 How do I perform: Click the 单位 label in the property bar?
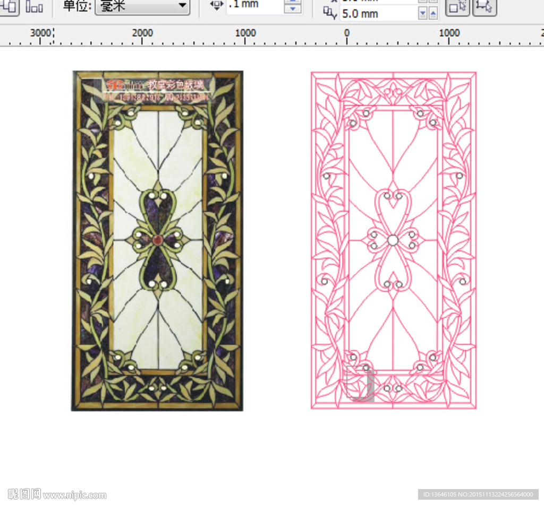pyautogui.click(x=76, y=6)
